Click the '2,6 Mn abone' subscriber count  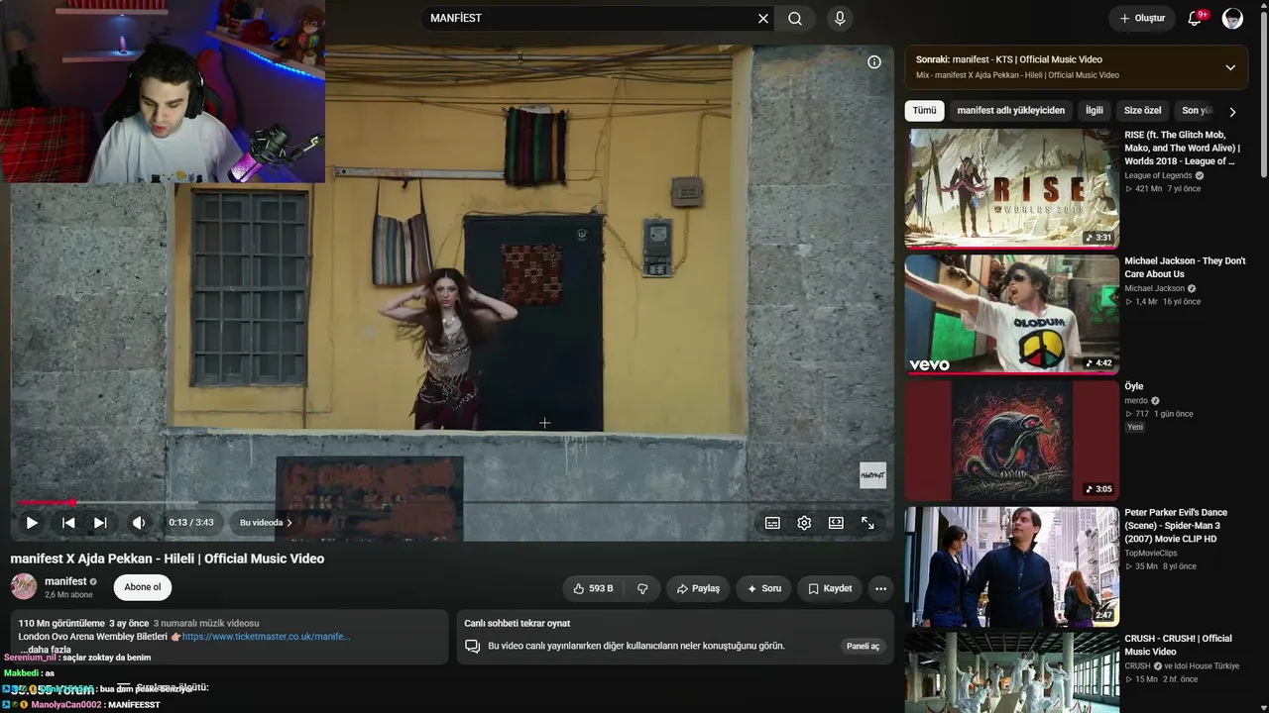68,595
